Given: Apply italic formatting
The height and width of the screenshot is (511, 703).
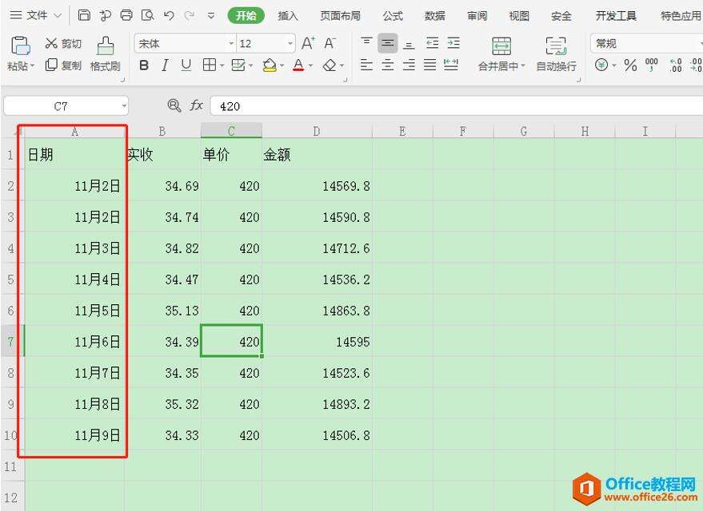Looking at the screenshot, I should (164, 65).
